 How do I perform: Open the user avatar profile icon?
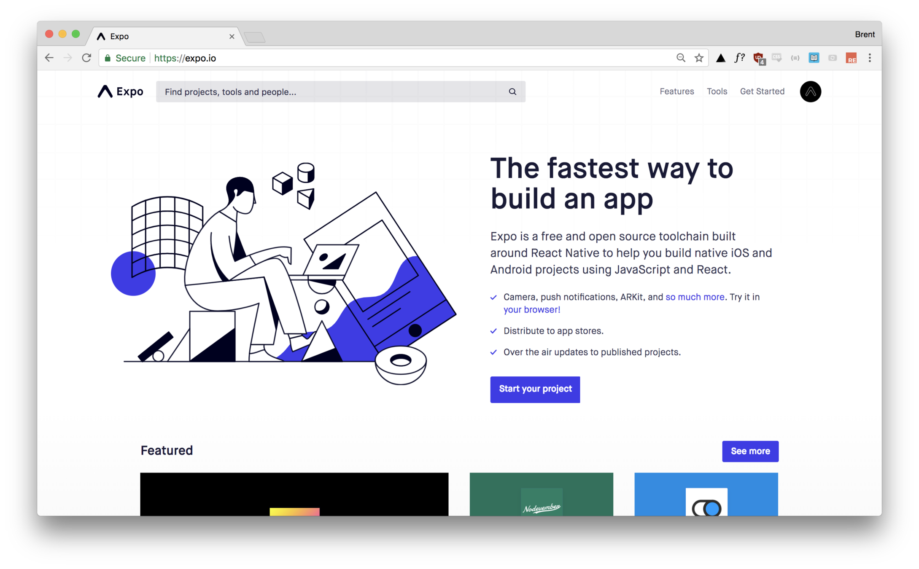(810, 91)
